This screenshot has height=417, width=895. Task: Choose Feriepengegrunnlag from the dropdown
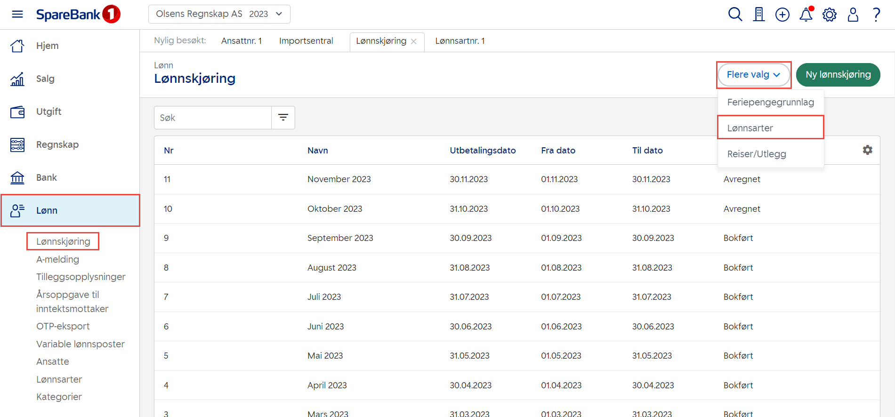tap(770, 102)
